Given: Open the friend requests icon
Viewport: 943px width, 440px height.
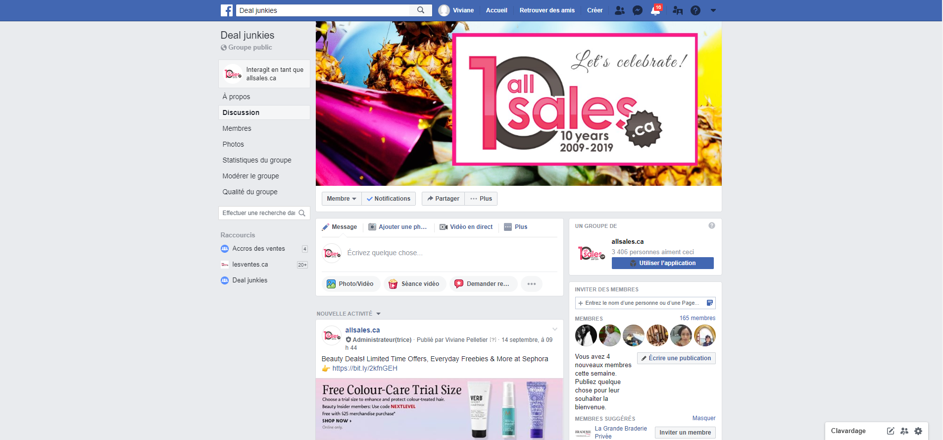Looking at the screenshot, I should click(x=619, y=10).
